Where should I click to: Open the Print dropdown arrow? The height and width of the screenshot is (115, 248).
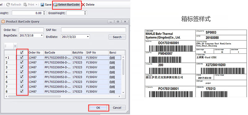tap(36, 5)
